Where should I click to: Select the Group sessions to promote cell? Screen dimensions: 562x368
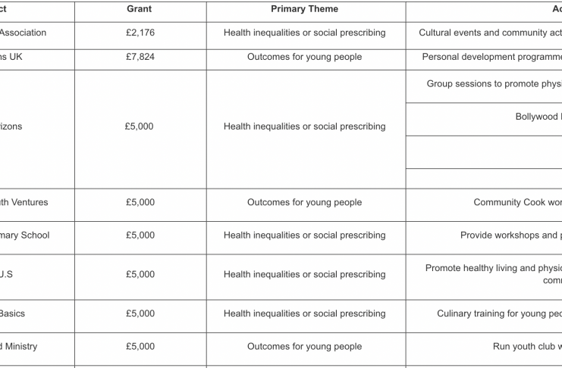(x=494, y=84)
